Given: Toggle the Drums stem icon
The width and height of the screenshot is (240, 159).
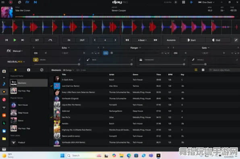Looking at the screenshot, I should pyautogui.click(x=36, y=60).
